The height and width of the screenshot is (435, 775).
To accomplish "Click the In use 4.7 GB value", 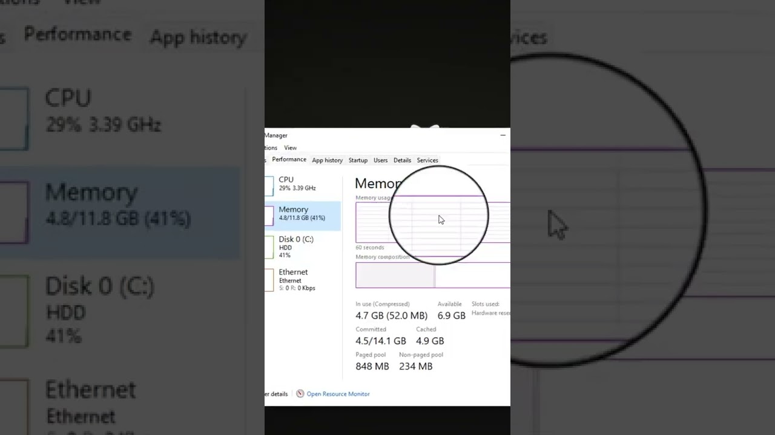I will (391, 315).
